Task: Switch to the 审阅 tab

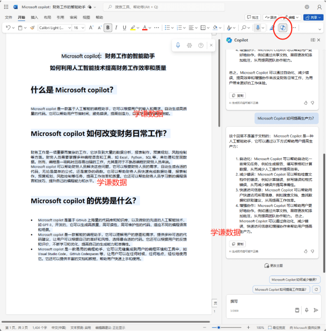Action: point(73,17)
